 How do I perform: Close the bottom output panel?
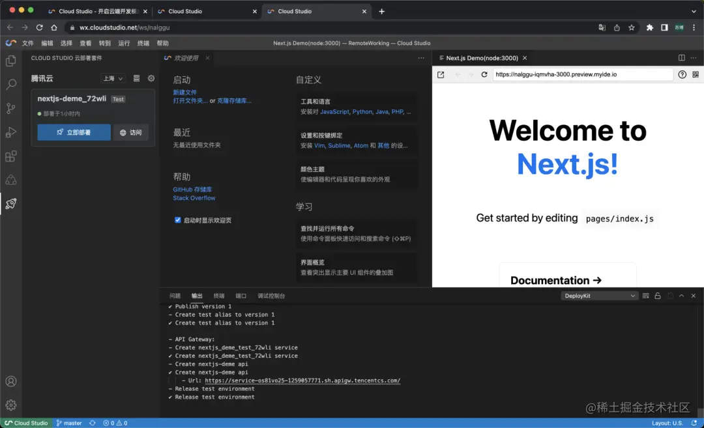(x=693, y=296)
